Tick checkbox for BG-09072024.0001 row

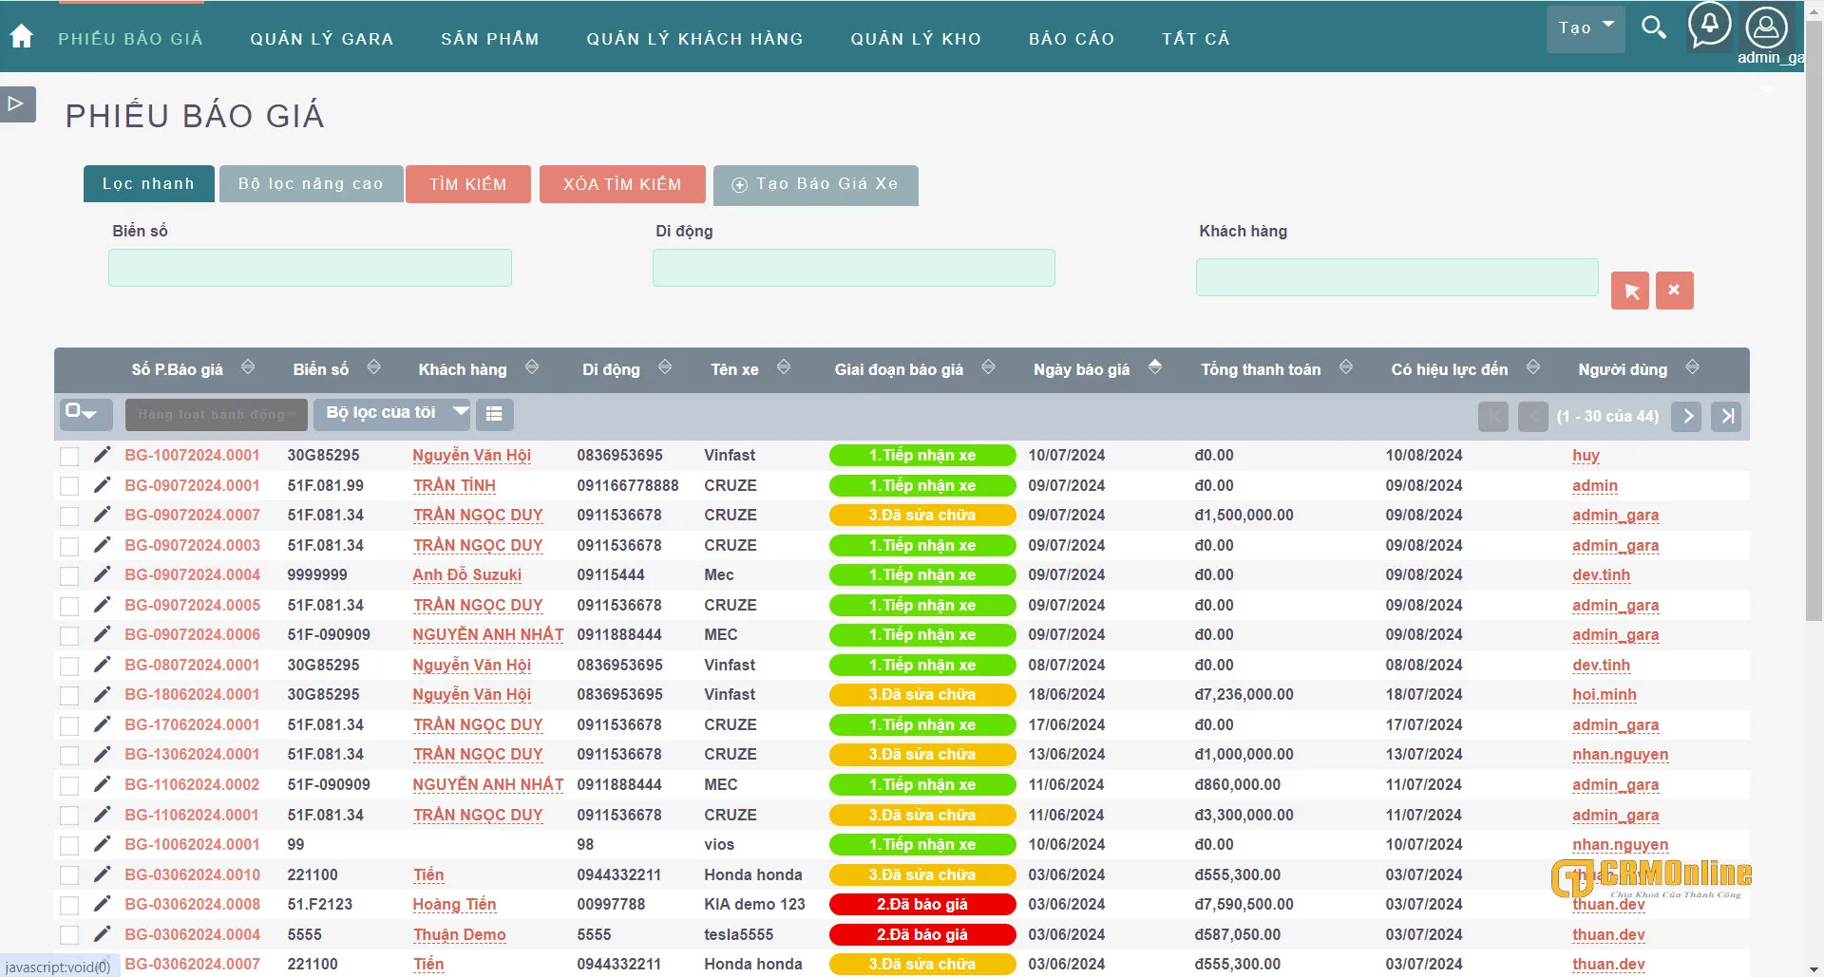point(69,486)
